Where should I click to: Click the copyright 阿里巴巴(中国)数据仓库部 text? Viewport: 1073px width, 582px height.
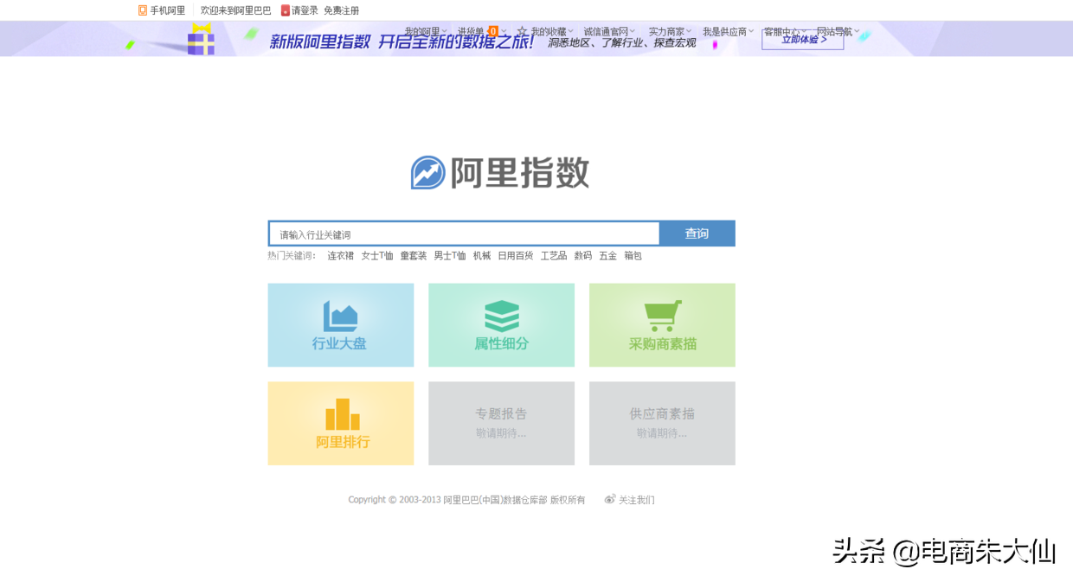coord(495,500)
